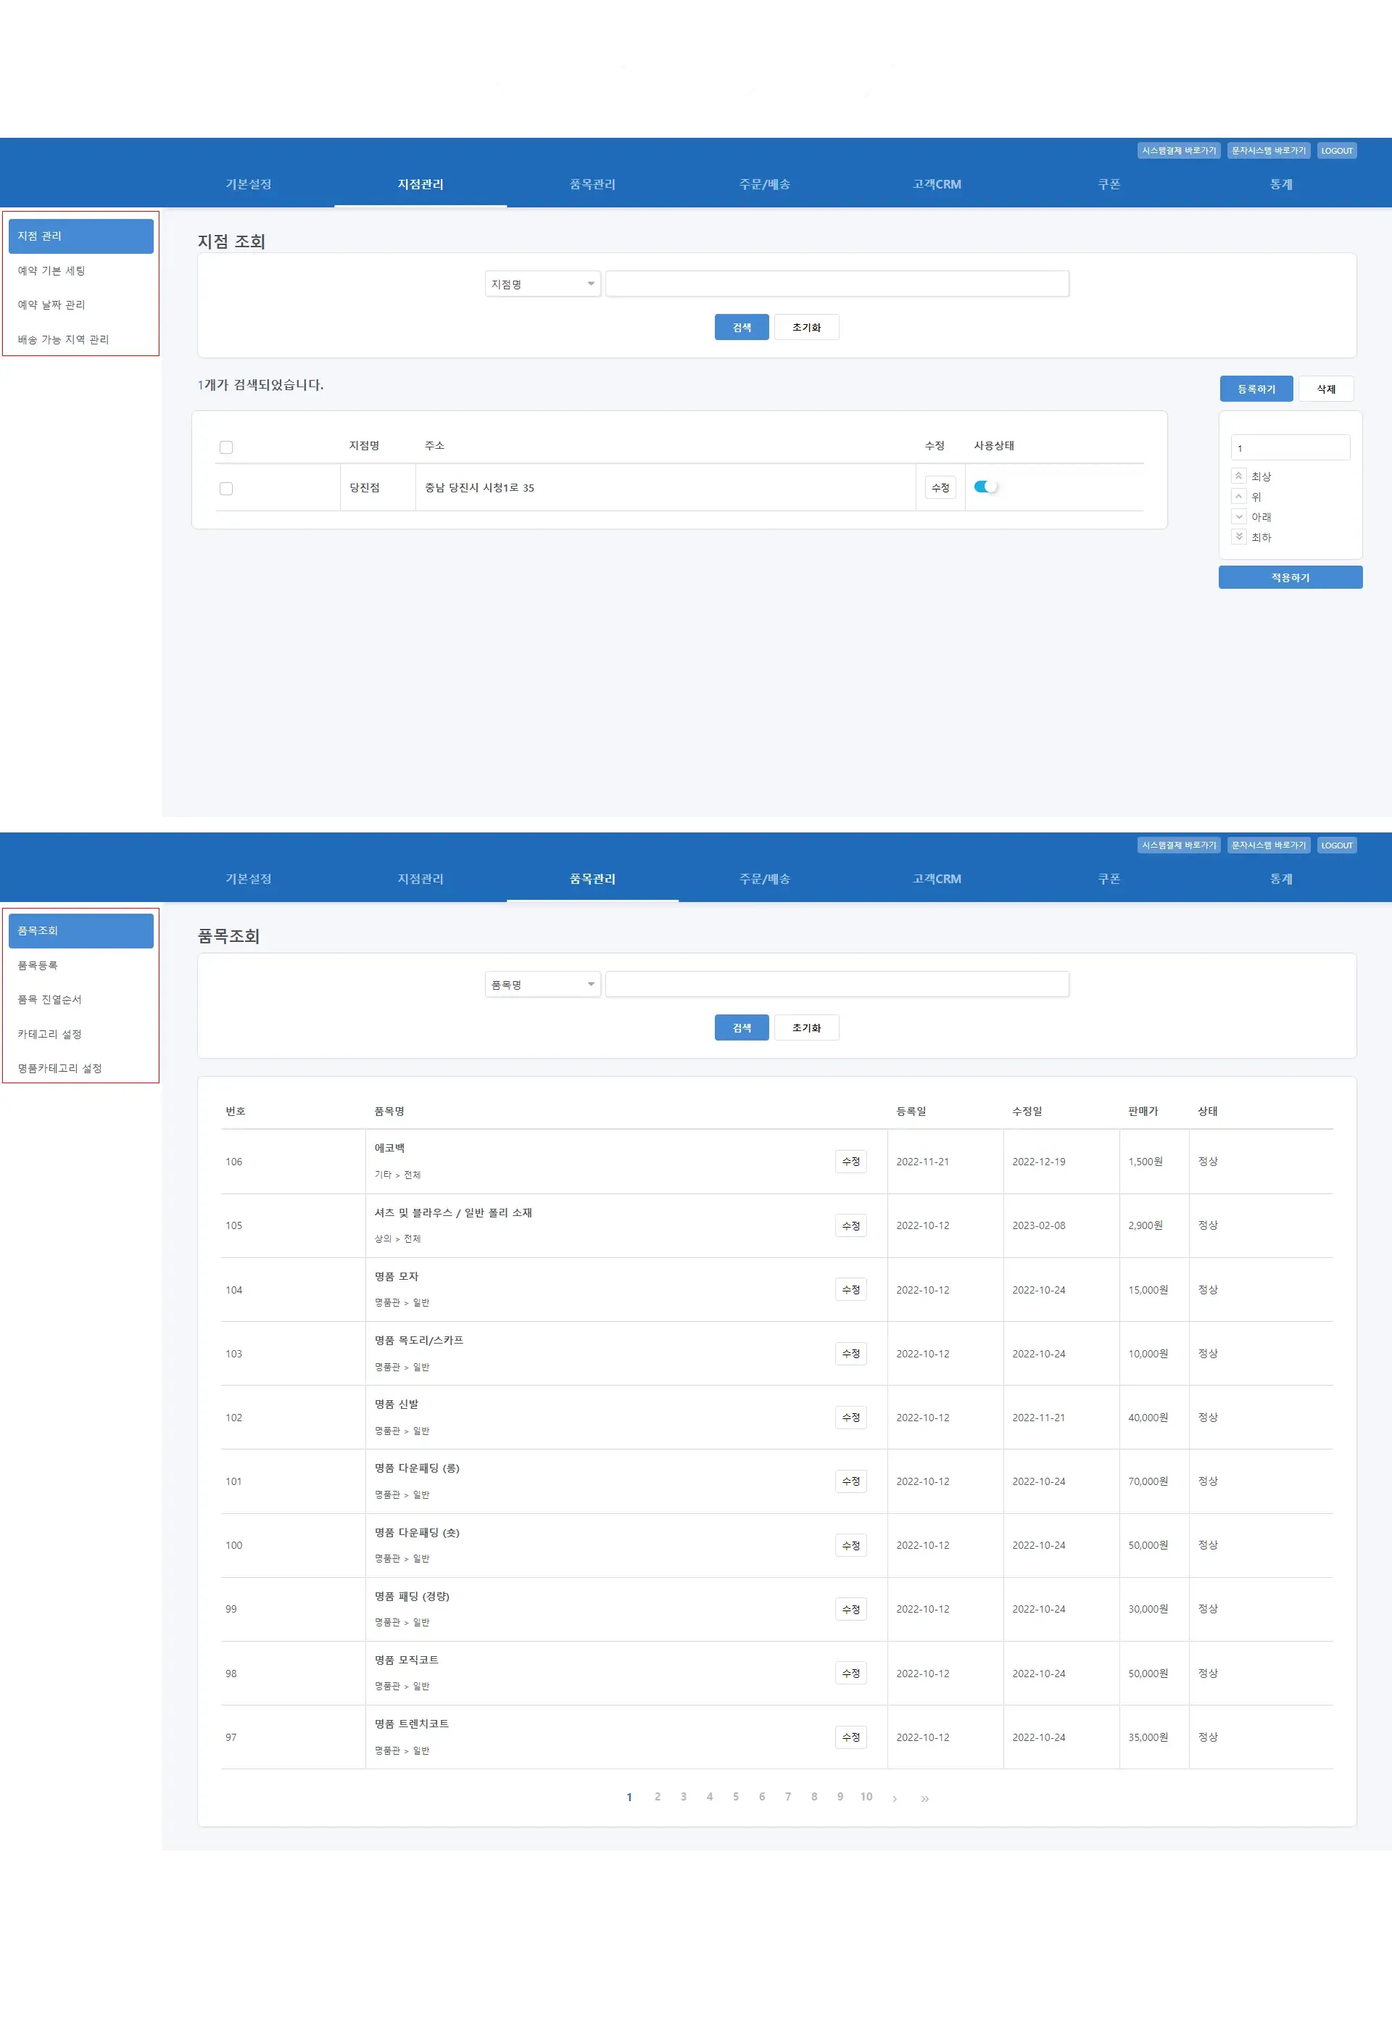Open 주문/배송 tab on the 지점 조회 page

pyautogui.click(x=765, y=184)
